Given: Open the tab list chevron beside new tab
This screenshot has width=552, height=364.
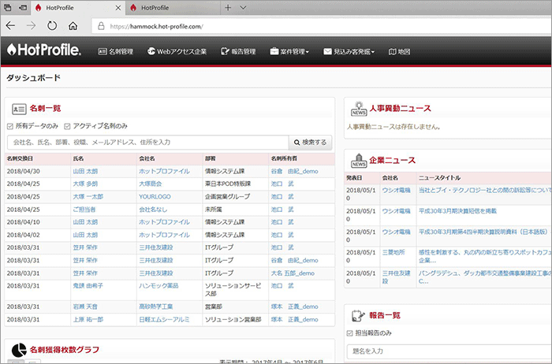Looking at the screenshot, I should tap(243, 7).
